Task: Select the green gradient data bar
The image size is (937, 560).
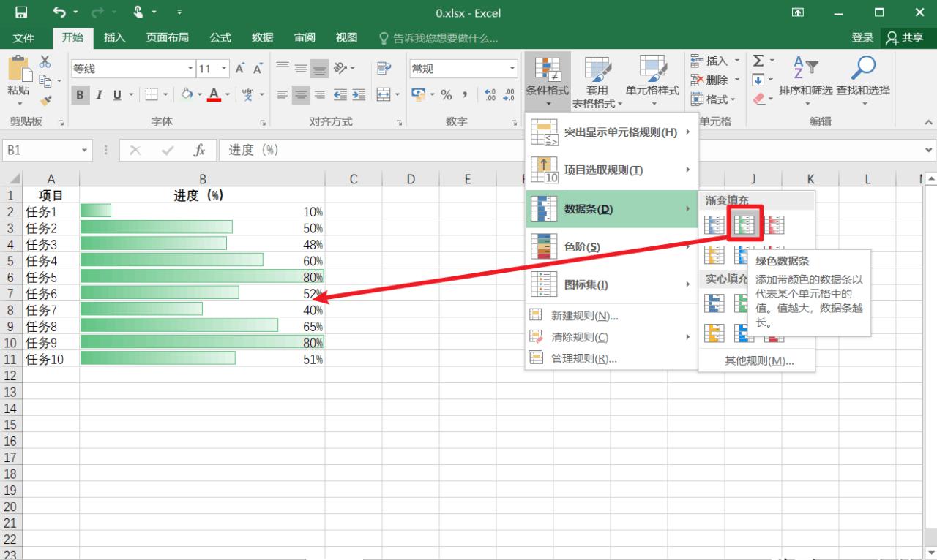Action: (744, 225)
